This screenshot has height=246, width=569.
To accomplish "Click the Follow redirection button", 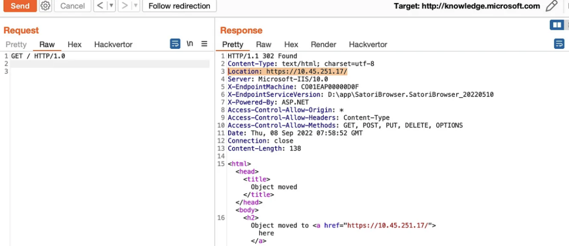I will pyautogui.click(x=179, y=6).
